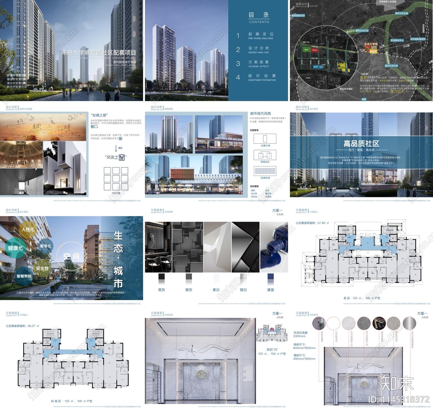433x410 pixels.
Task: Click the 西安国际港务区 map label
Action: (418, 39)
